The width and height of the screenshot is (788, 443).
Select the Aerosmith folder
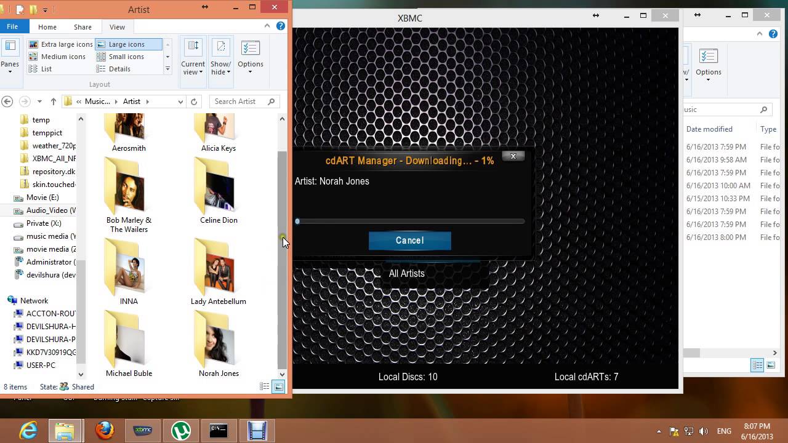(129, 134)
